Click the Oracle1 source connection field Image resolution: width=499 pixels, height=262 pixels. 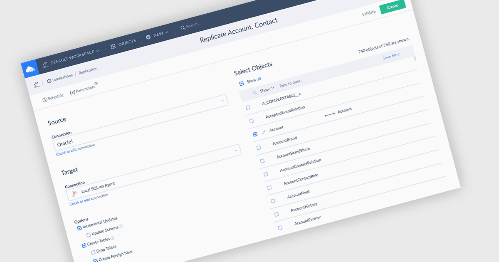pos(141,123)
